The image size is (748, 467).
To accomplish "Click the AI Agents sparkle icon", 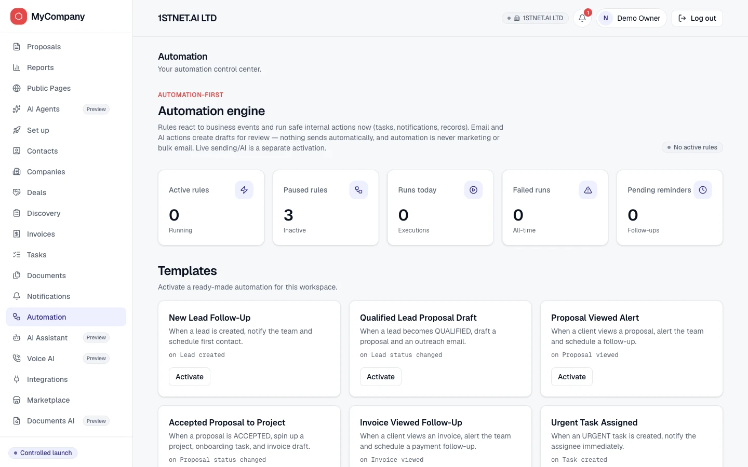I will coord(17,109).
